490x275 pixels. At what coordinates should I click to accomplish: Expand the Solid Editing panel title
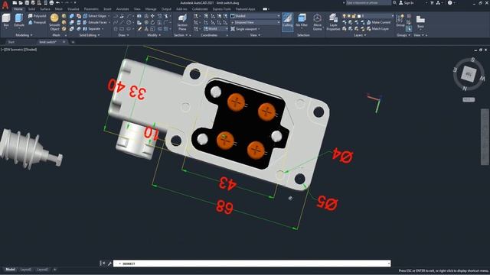(x=90, y=35)
